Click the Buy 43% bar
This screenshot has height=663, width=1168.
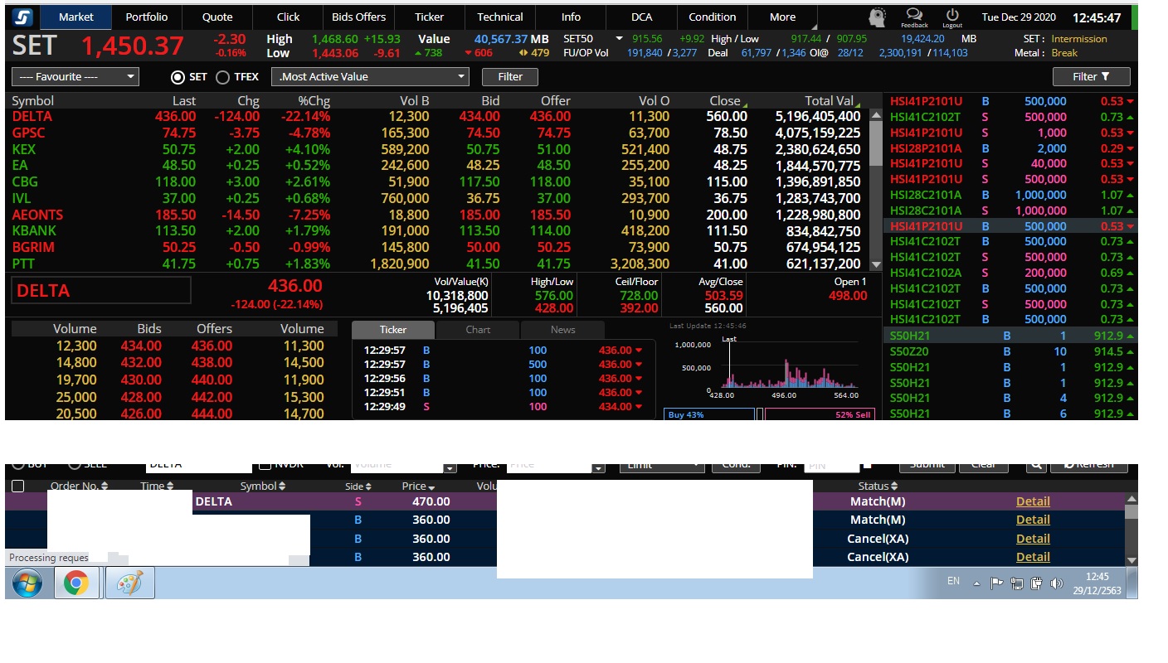pyautogui.click(x=709, y=414)
